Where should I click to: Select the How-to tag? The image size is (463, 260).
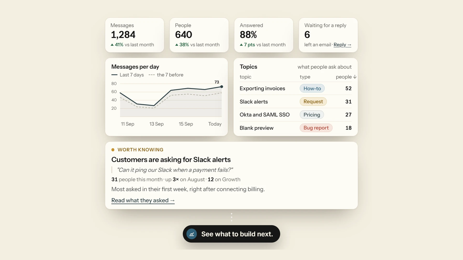point(312,88)
